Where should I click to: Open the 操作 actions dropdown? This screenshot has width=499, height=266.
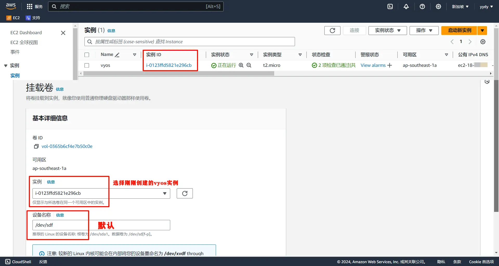(424, 31)
